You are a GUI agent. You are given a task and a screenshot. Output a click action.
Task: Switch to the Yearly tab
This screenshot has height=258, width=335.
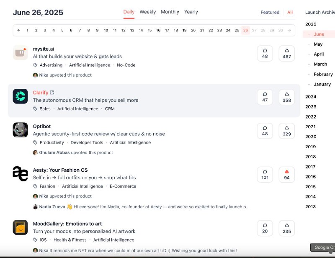point(191,12)
